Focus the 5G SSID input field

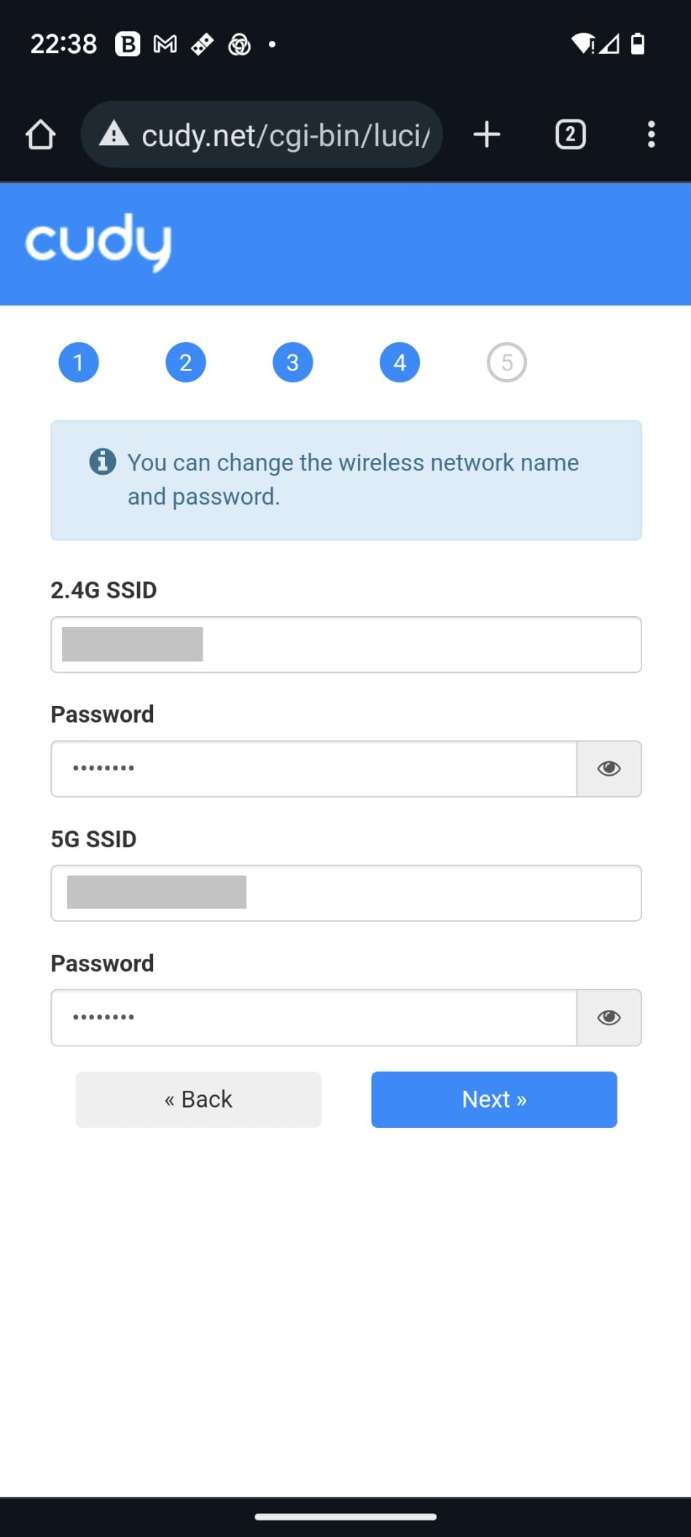pyautogui.click(x=346, y=893)
